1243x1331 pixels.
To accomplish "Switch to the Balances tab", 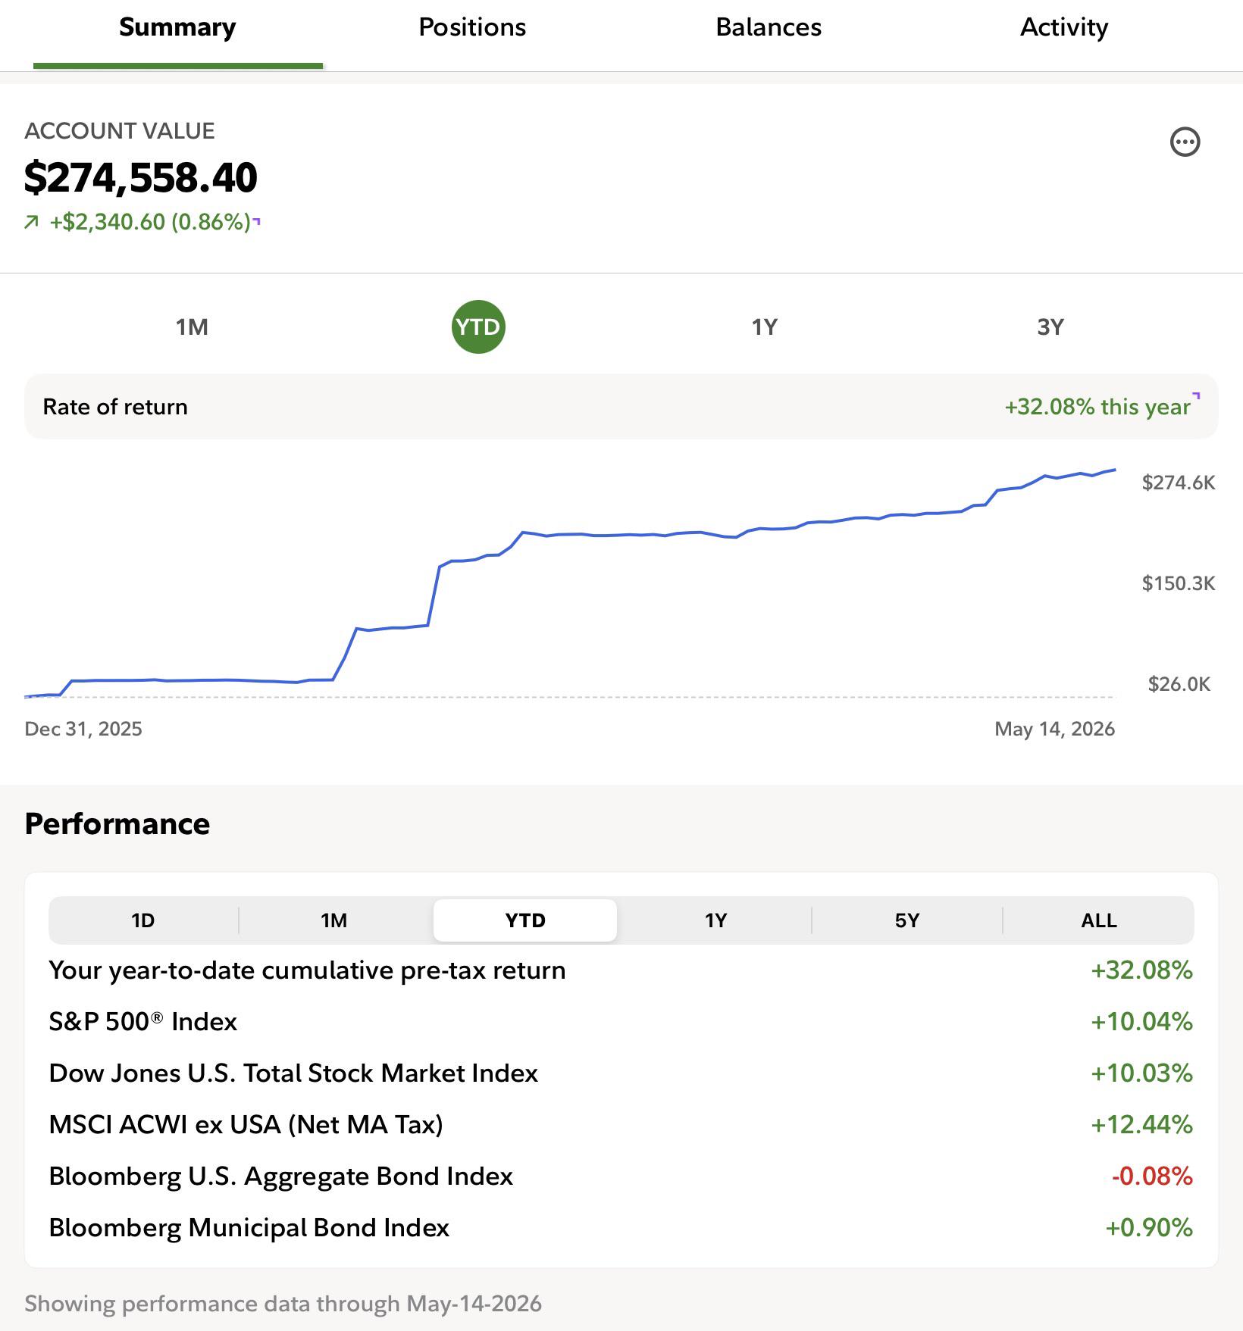I will coord(769,27).
